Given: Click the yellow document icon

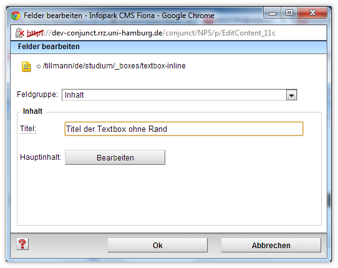Looking at the screenshot, I should 26,67.
